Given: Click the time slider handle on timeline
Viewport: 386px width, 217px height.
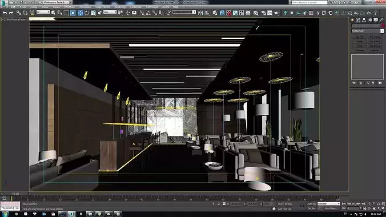Looking at the screenshot, I should [x=15, y=194].
